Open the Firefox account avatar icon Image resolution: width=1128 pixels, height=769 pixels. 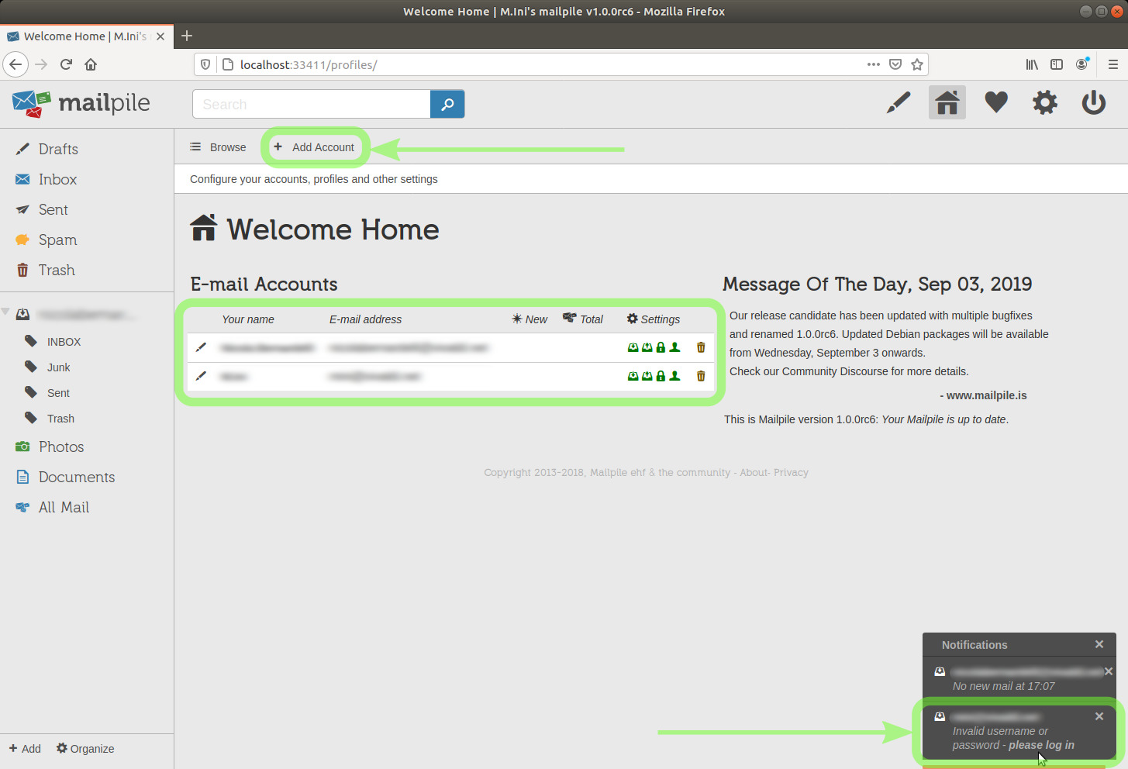pos(1081,64)
